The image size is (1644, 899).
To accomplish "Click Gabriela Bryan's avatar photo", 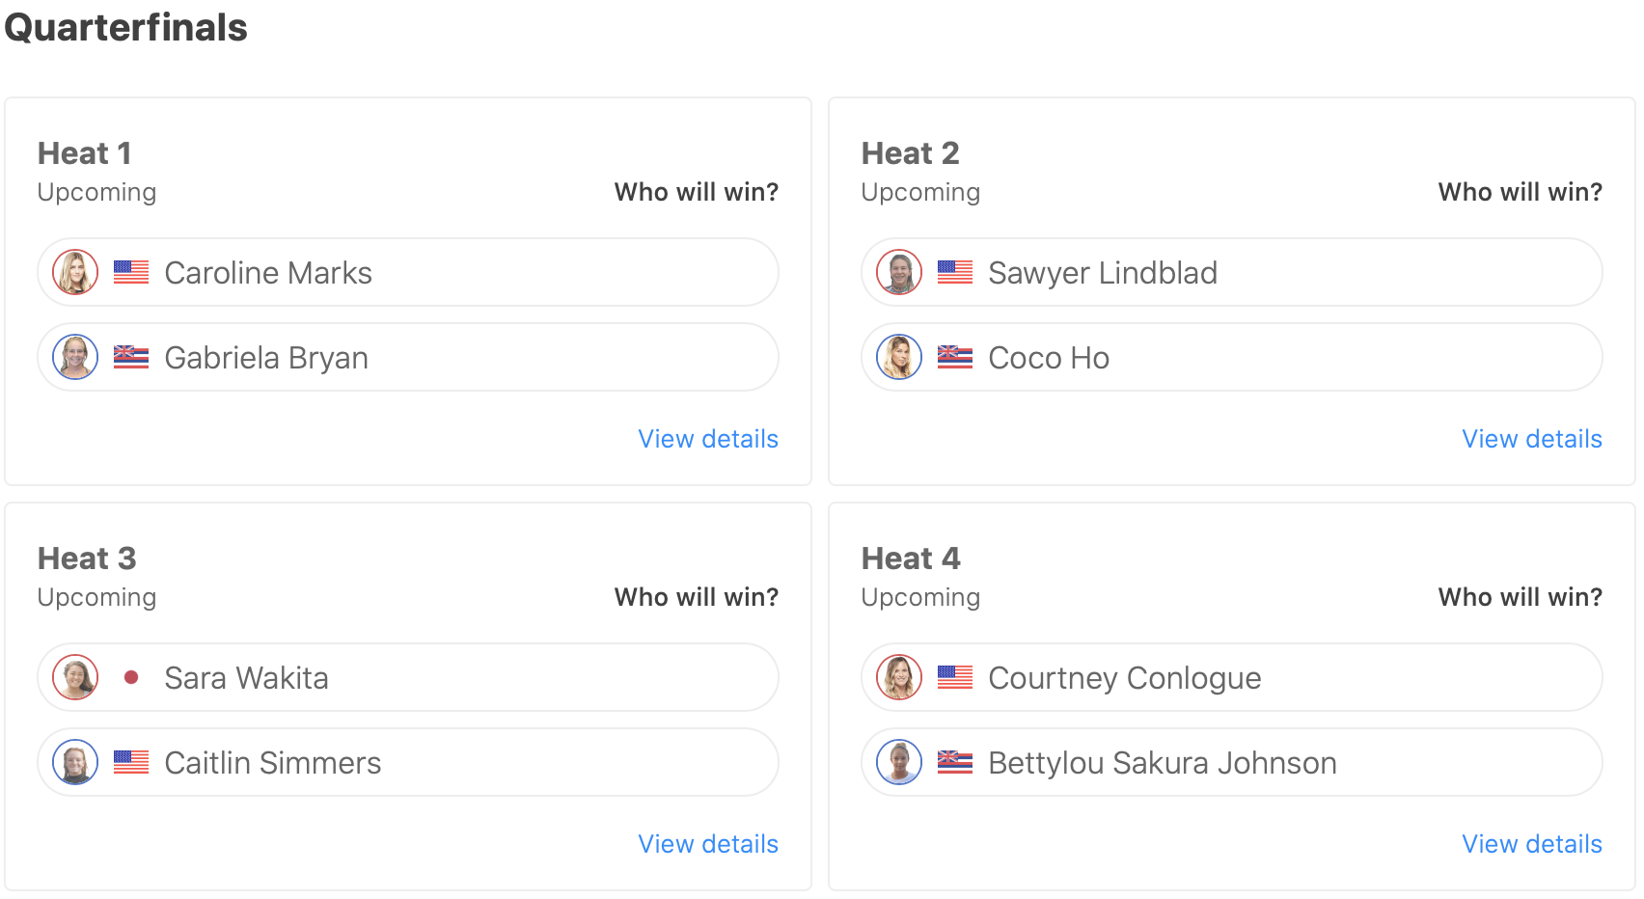I will pos(75,357).
